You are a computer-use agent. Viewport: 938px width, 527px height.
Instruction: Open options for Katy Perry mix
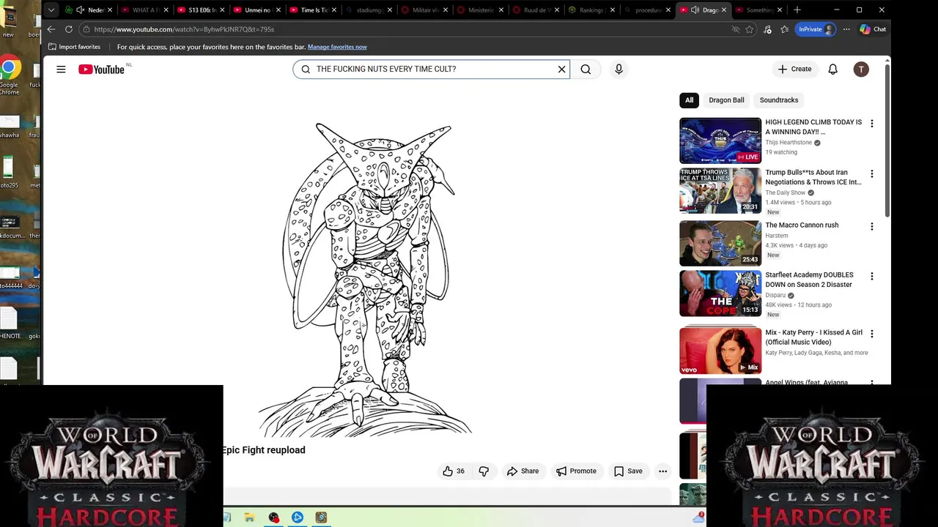click(871, 334)
